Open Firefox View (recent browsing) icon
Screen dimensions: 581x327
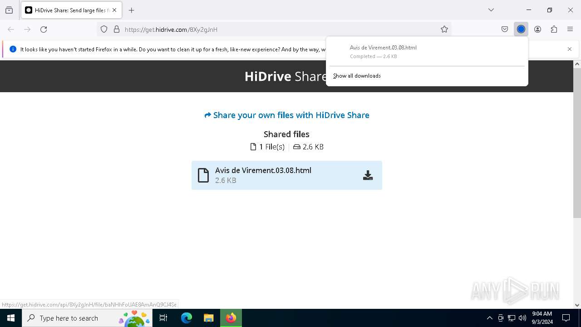tap(9, 10)
